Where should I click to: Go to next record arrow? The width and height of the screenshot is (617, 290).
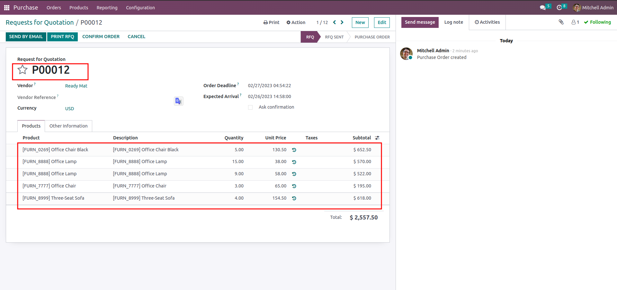(x=342, y=22)
